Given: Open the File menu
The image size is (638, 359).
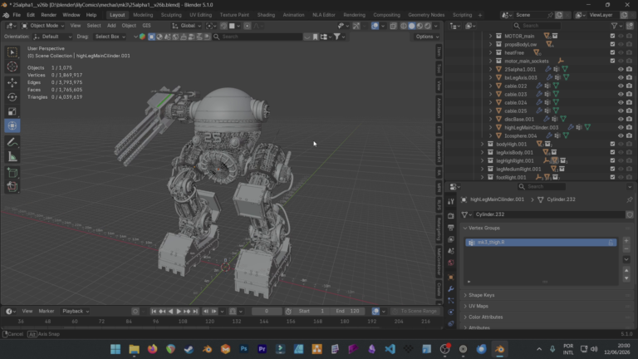Looking at the screenshot, I should point(17,15).
